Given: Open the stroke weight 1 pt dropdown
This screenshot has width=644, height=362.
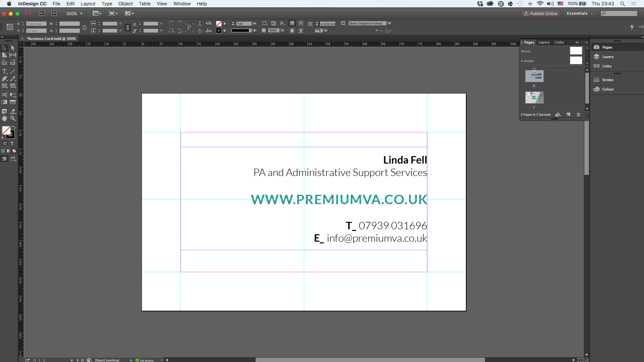Looking at the screenshot, I should click(255, 23).
